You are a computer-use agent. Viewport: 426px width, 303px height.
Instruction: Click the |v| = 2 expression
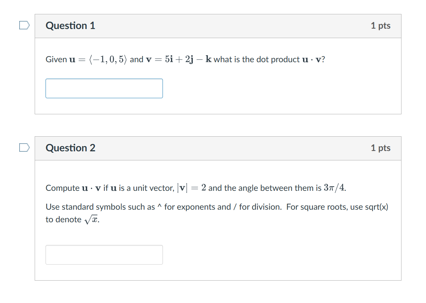[x=192, y=188]
